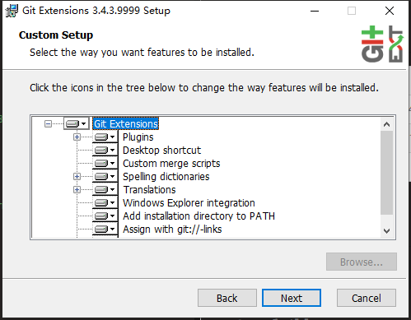Expand the Spelling dictionaries tree node
The width and height of the screenshot is (411, 320).
77,176
